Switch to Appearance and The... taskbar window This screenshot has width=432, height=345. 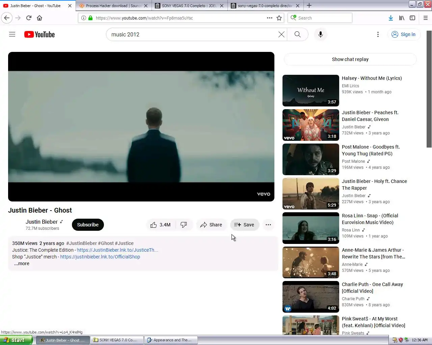click(171, 340)
